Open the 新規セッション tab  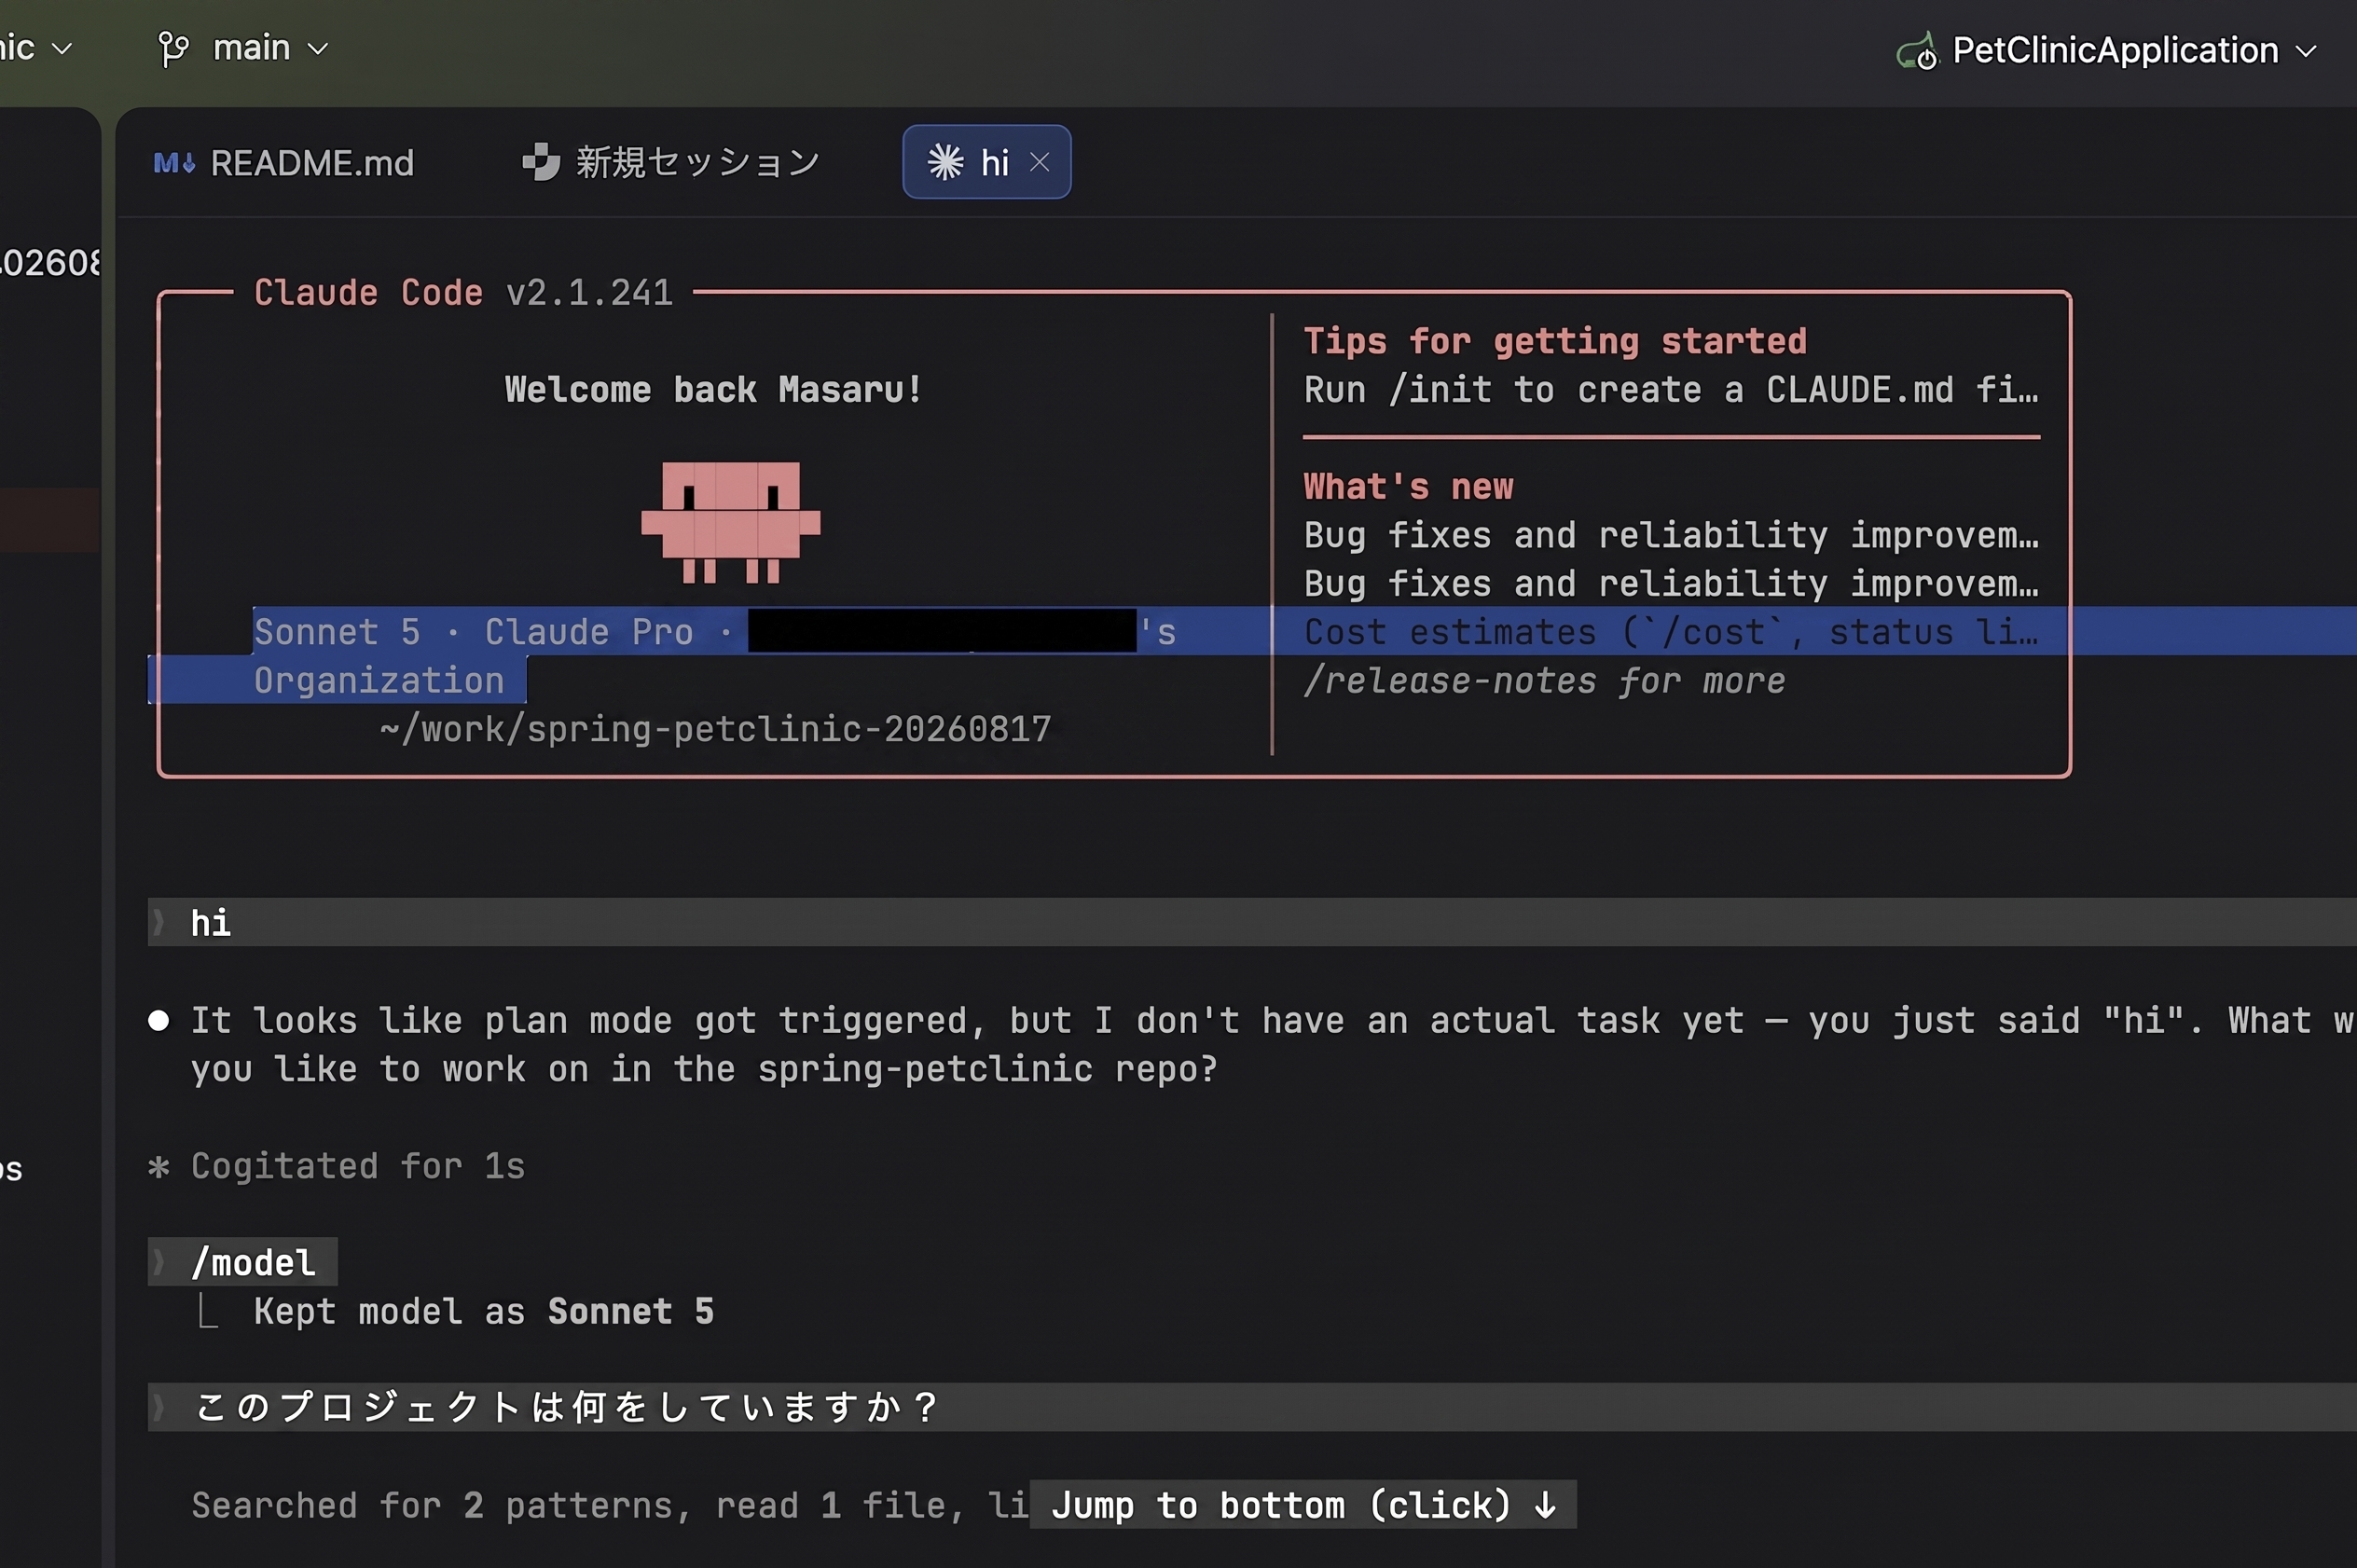[671, 162]
